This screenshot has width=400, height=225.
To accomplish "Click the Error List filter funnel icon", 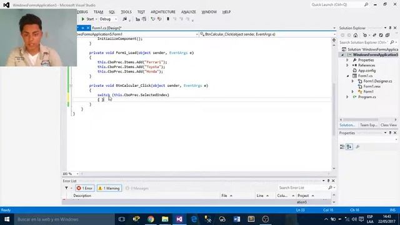I will click(67, 188).
